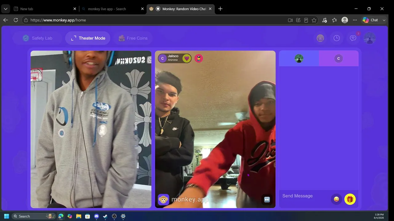This screenshot has width=394, height=221.
Task: Expand the Copilot Chat dropdown arrow
Action: pos(384,20)
